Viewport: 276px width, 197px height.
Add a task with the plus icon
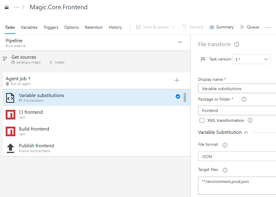pyautogui.click(x=177, y=80)
